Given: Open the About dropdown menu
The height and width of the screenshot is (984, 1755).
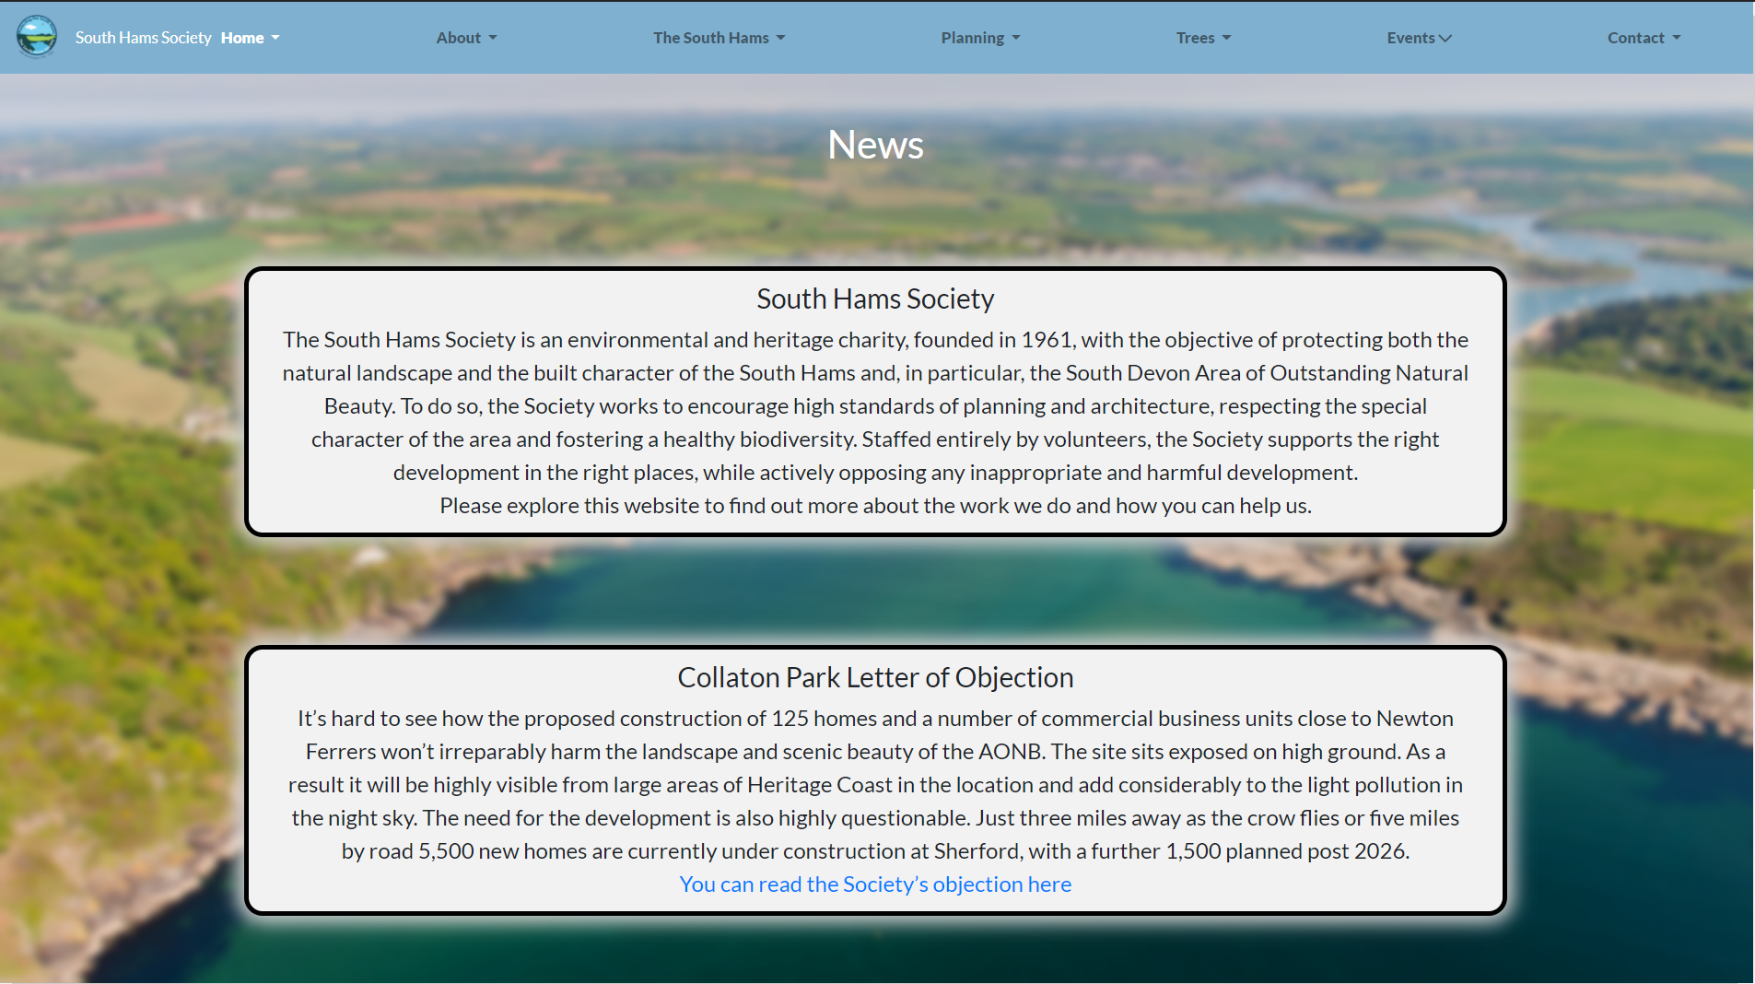Looking at the screenshot, I should pyautogui.click(x=466, y=38).
